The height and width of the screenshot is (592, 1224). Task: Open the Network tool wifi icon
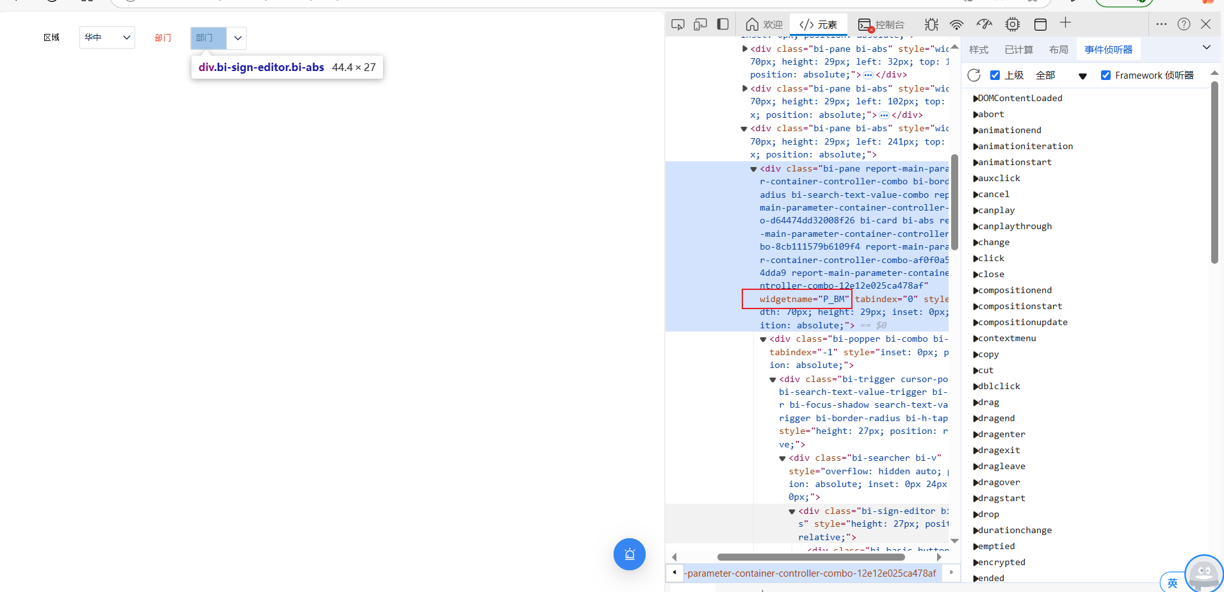(956, 24)
